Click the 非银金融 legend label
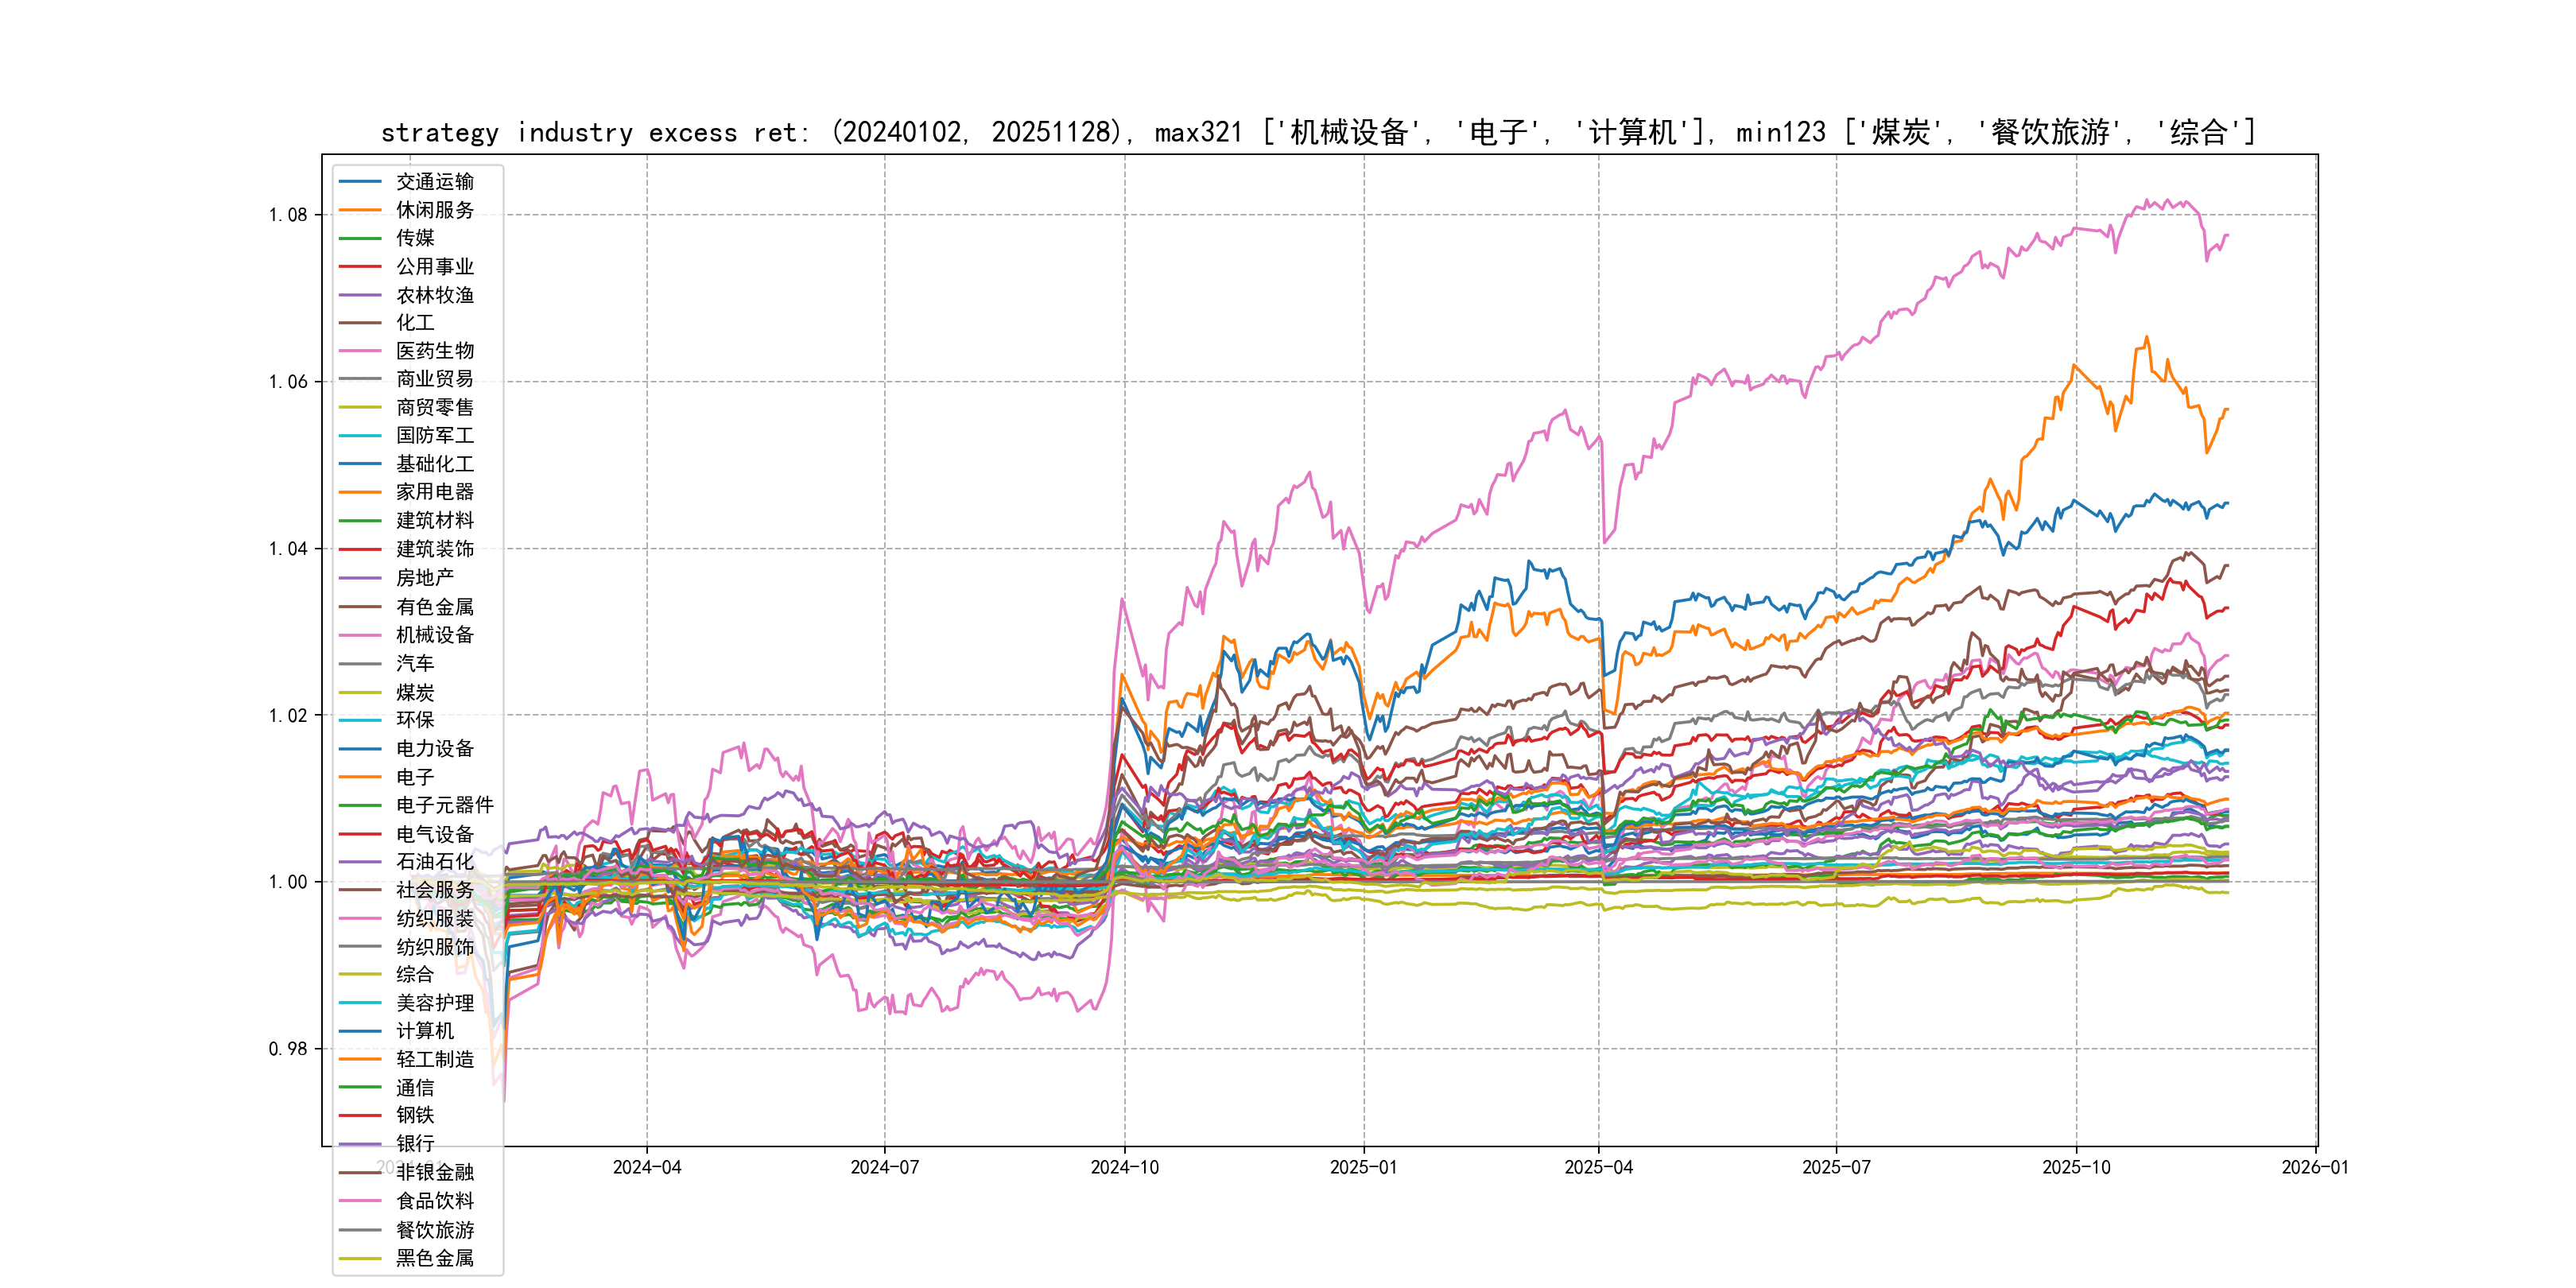This screenshot has height=1288, width=2576. click(434, 1172)
